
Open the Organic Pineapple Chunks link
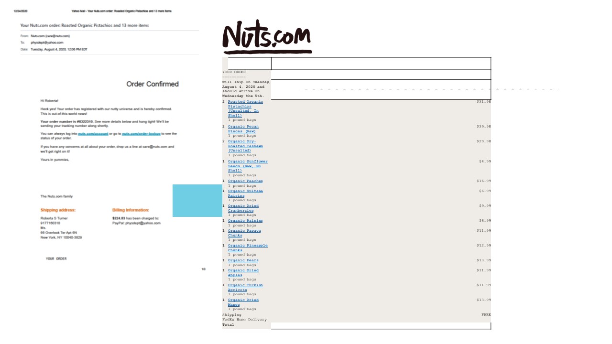click(247, 247)
